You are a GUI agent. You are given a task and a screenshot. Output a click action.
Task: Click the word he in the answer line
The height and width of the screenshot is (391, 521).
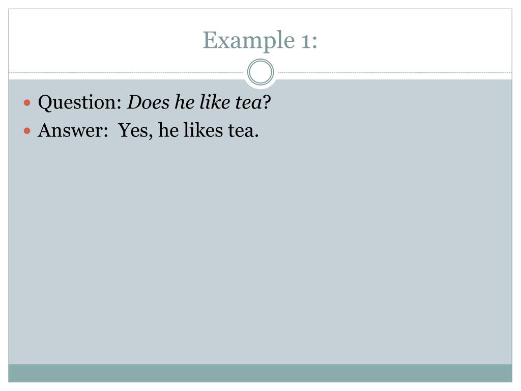coord(168,130)
